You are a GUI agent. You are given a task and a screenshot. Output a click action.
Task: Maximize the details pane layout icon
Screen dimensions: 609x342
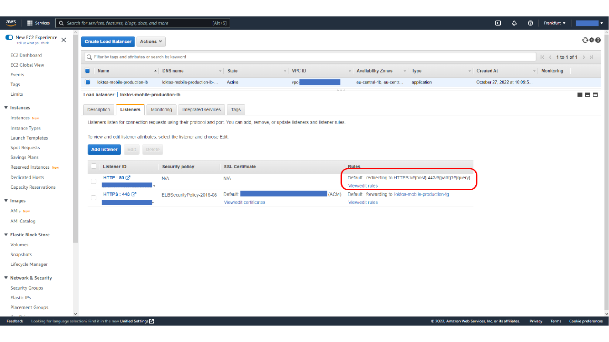pos(595,95)
